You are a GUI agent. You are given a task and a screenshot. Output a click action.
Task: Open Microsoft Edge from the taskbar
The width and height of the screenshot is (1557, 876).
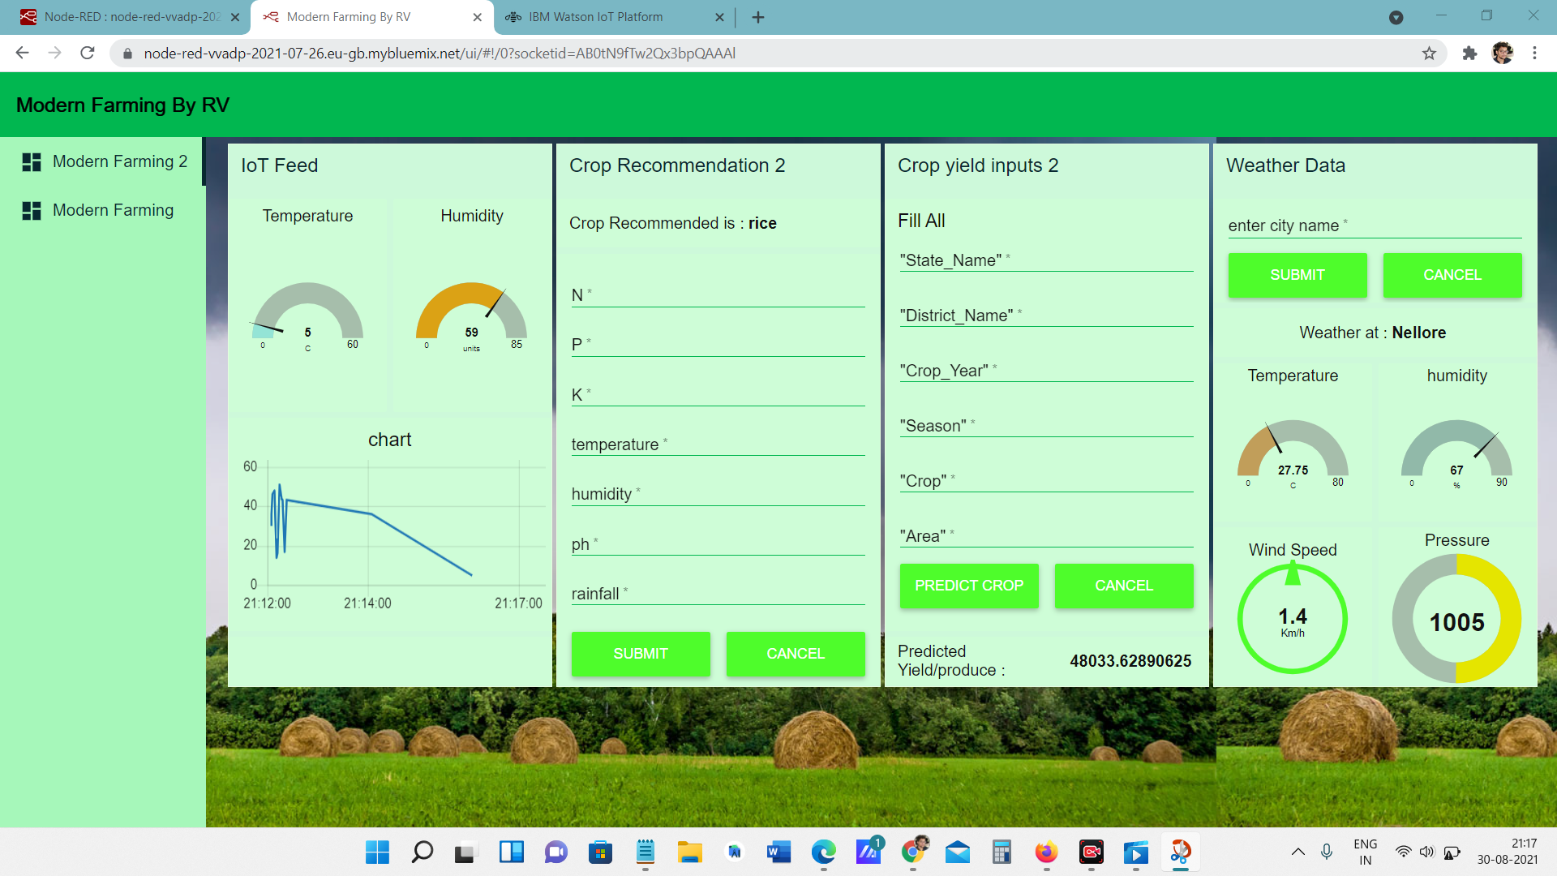tap(824, 852)
